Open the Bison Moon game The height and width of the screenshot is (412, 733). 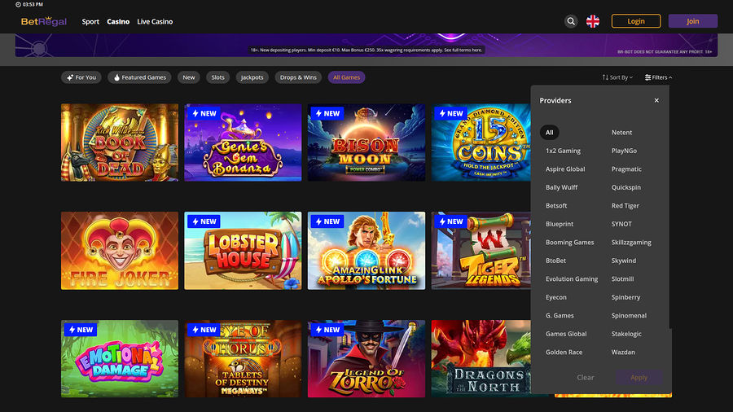coord(366,142)
